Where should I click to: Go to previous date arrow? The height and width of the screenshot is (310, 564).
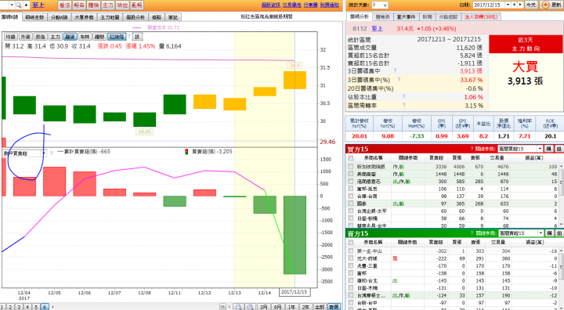(515, 5)
